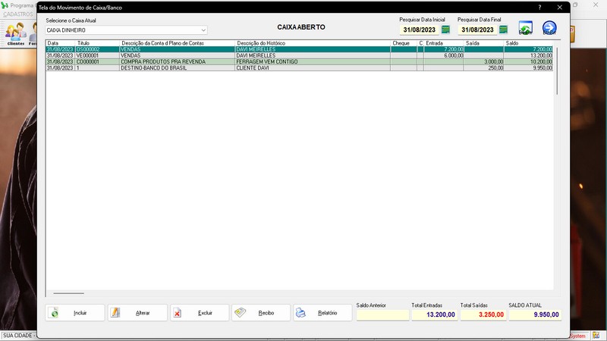
Task: Click the DESTINO-BANCO DO BRASIL cell
Action: point(177,68)
